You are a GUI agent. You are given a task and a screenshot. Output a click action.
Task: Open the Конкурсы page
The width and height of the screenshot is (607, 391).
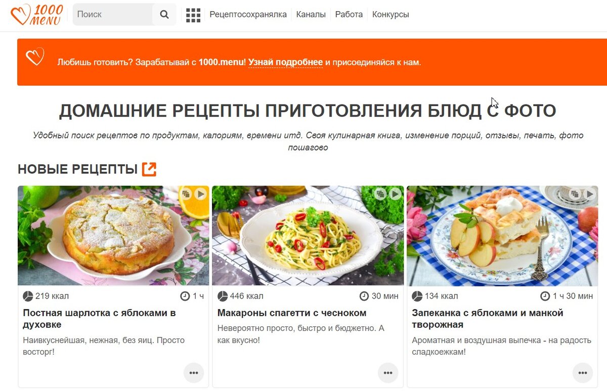point(391,15)
